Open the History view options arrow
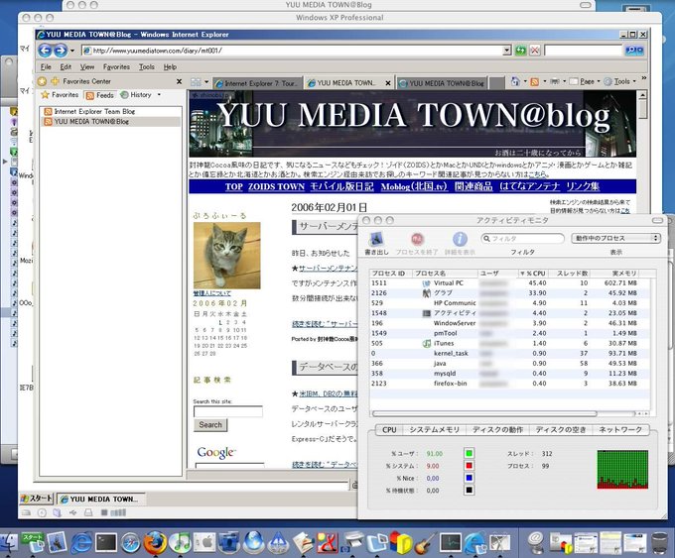675x558 pixels. point(159,94)
